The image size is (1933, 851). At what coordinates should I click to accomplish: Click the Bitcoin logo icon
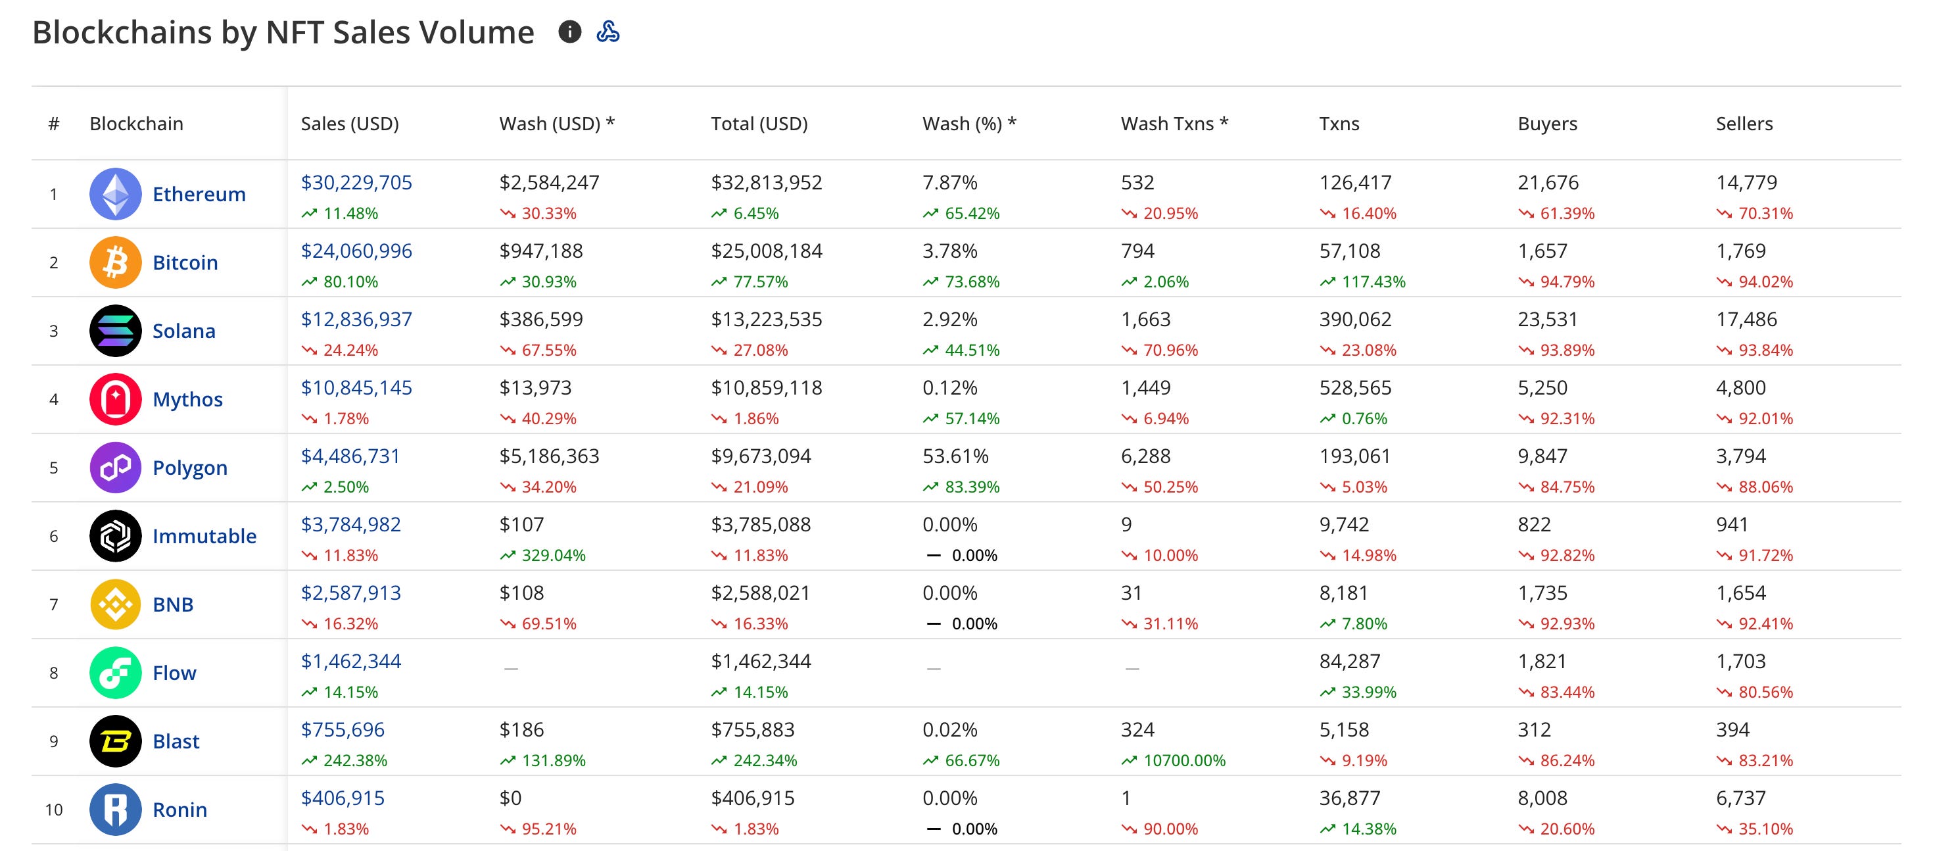(116, 262)
